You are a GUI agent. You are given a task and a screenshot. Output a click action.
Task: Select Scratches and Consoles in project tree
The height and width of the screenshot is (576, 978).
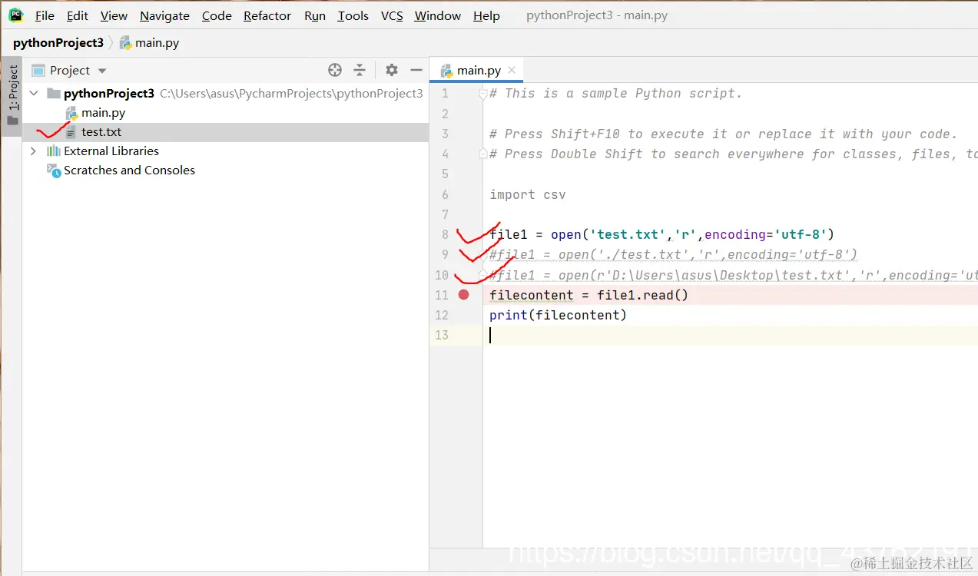(x=129, y=170)
